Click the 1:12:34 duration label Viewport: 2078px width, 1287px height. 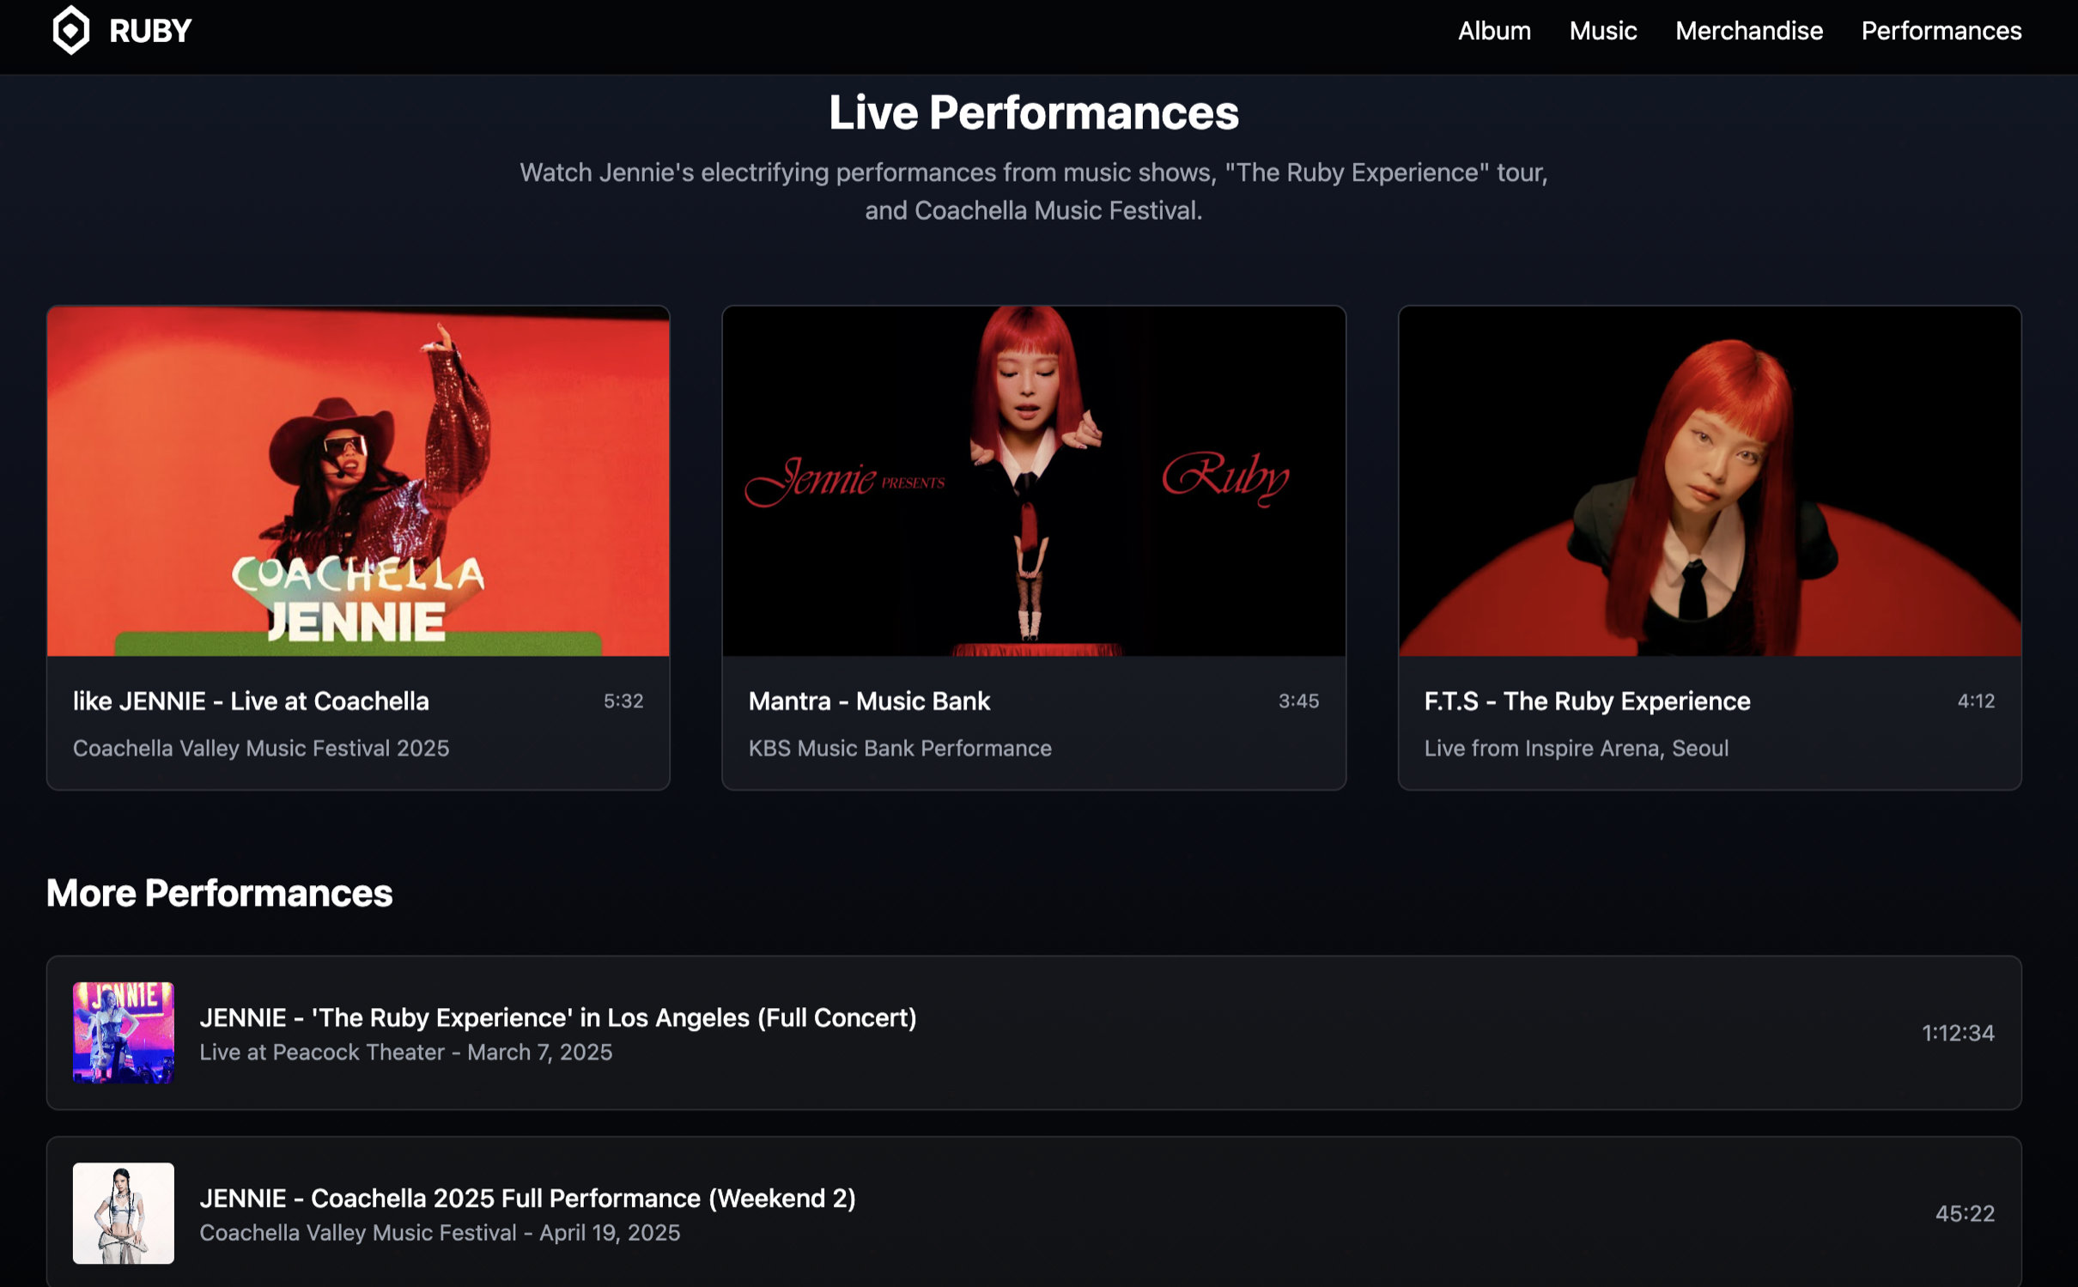point(1958,1033)
